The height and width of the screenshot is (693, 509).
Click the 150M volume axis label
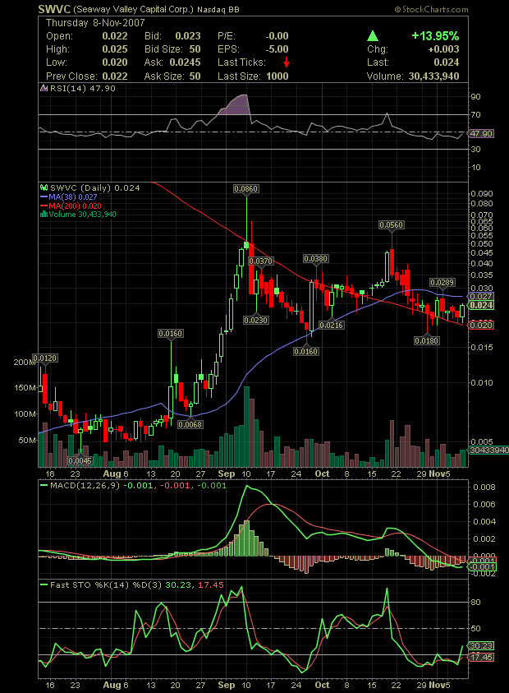click(x=25, y=387)
